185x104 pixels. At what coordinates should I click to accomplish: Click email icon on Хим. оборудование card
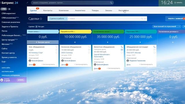coord(57,50)
